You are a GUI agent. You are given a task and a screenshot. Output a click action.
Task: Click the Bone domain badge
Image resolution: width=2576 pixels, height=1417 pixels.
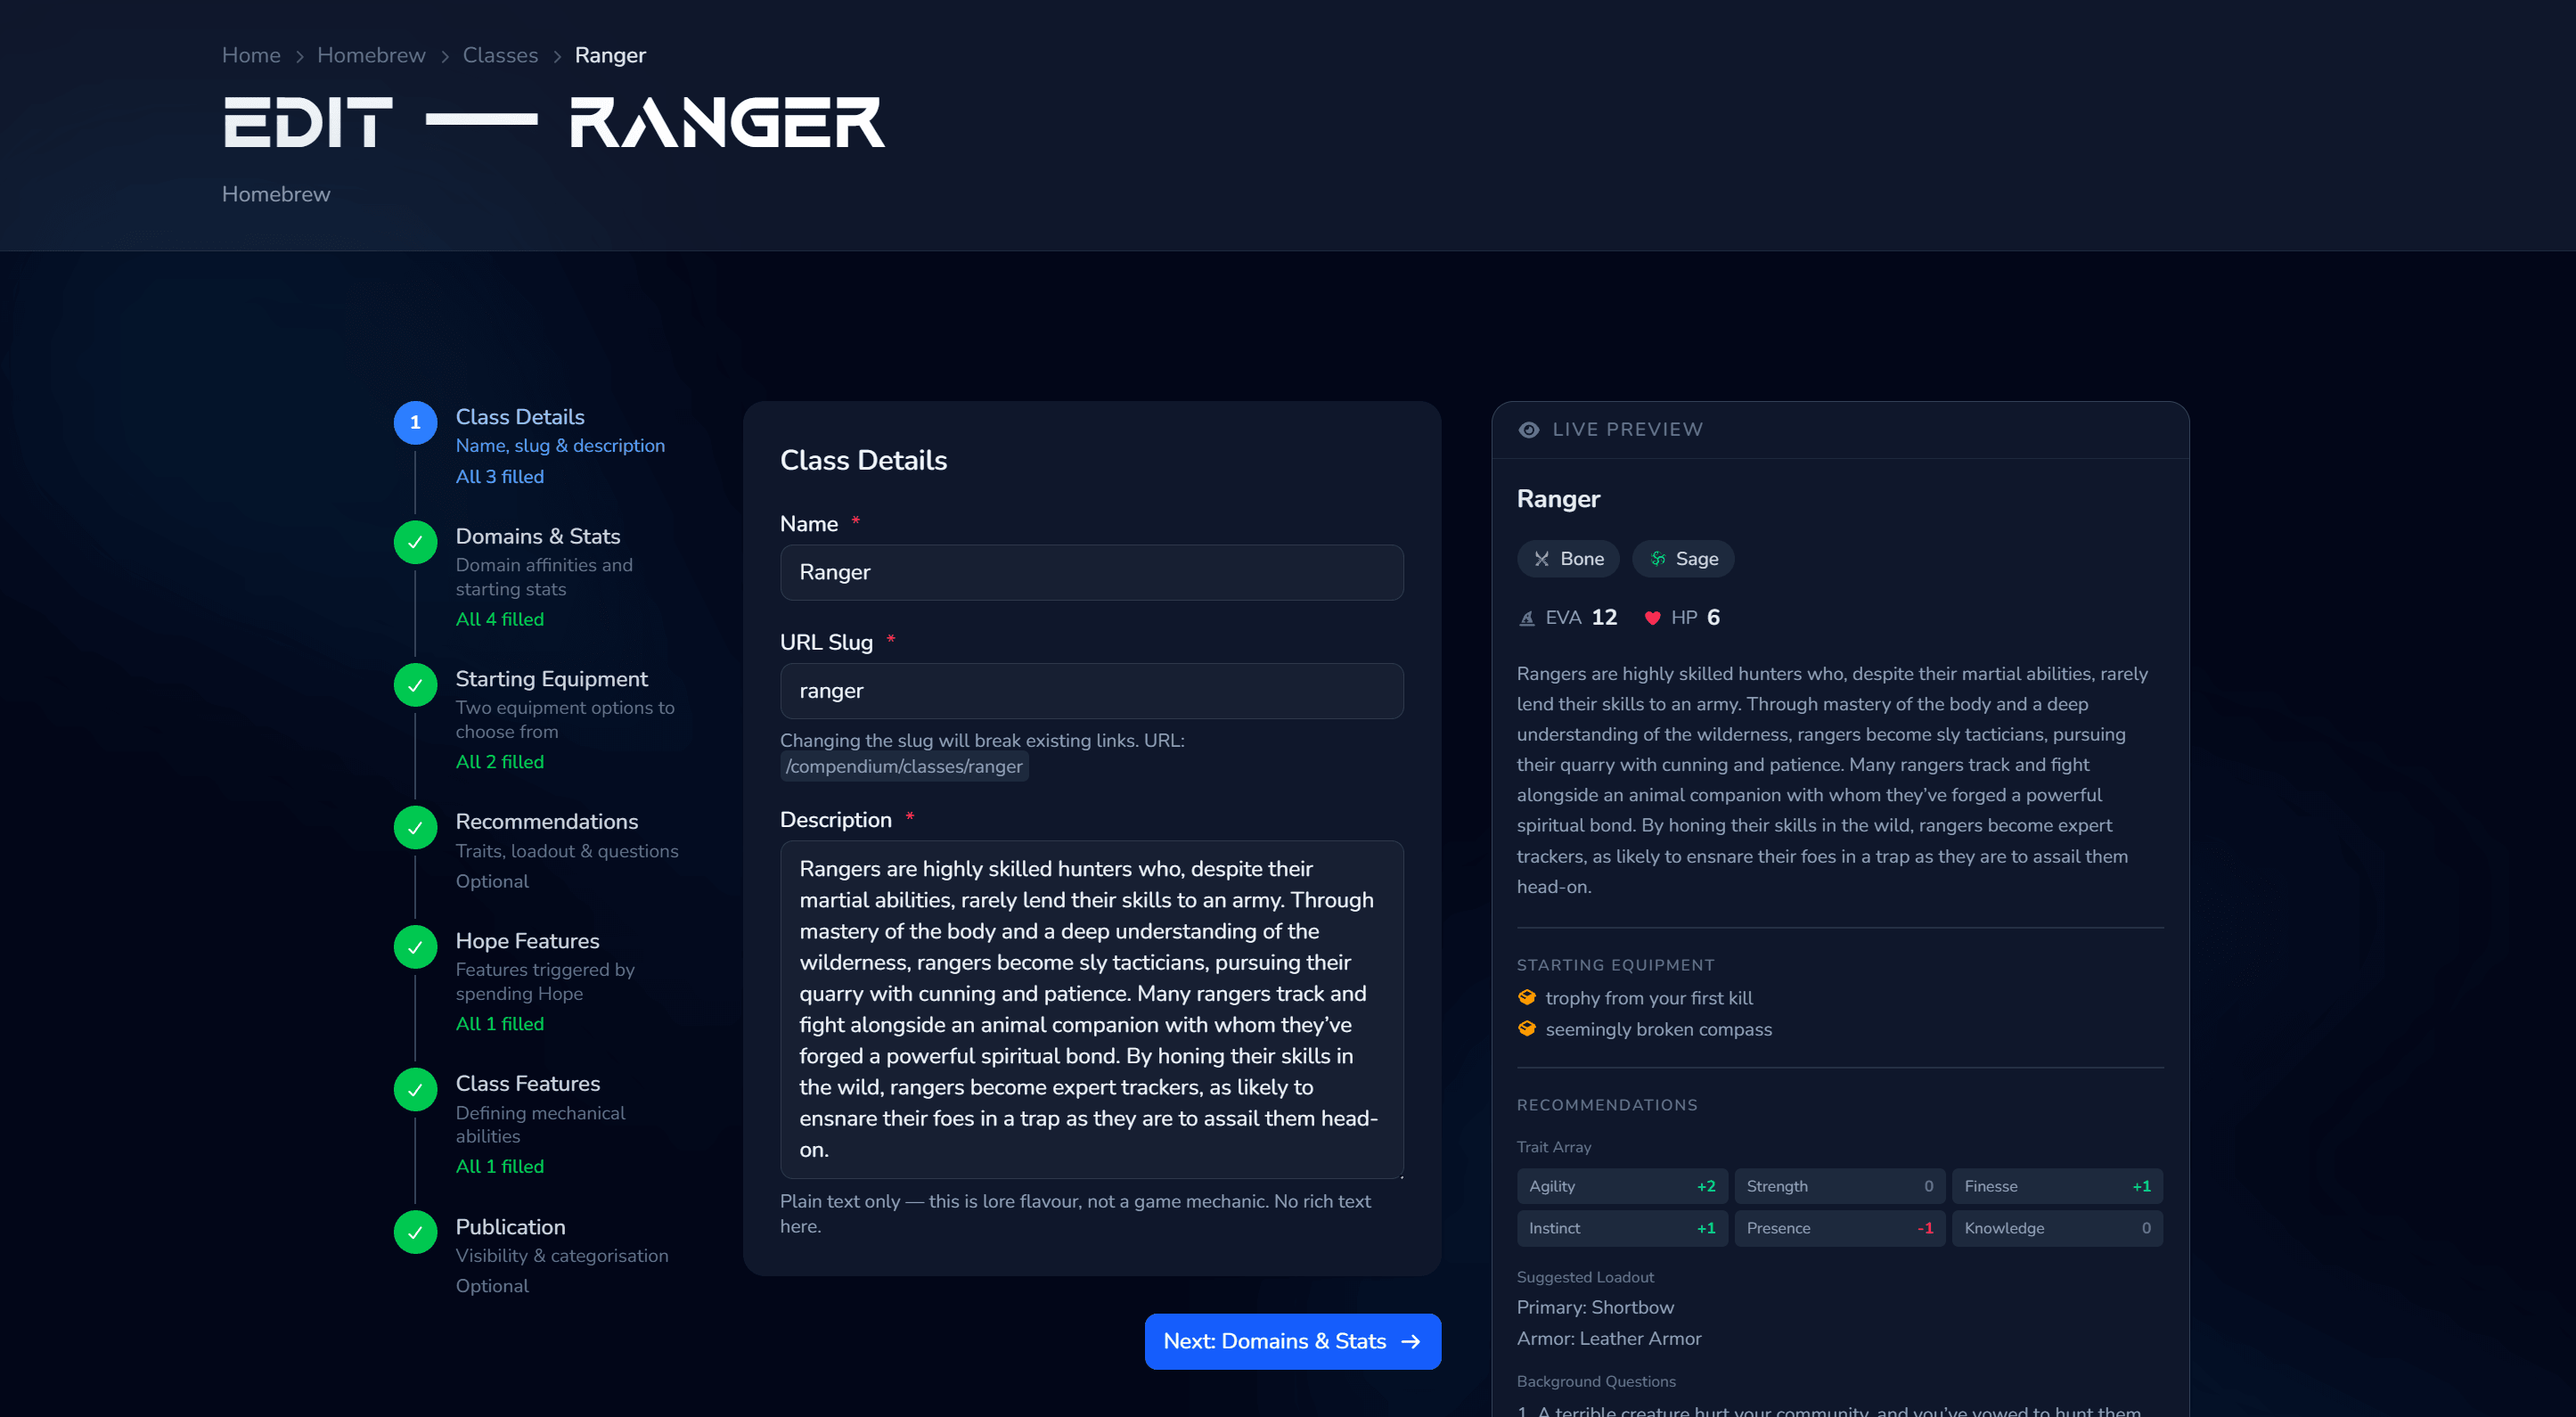point(1568,559)
